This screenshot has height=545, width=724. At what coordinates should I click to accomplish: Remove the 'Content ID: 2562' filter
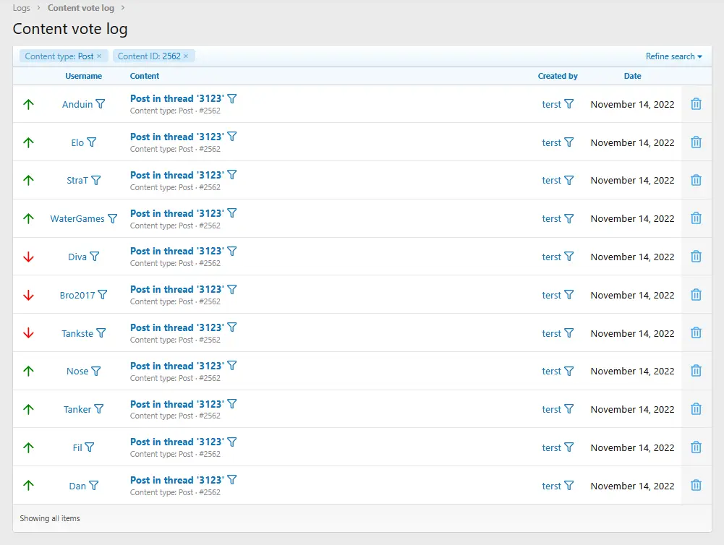[x=186, y=56]
